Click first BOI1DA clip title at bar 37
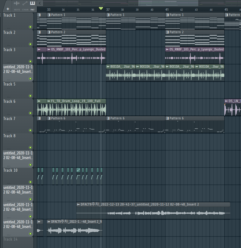Screen dimensions: 241x248 120,66
